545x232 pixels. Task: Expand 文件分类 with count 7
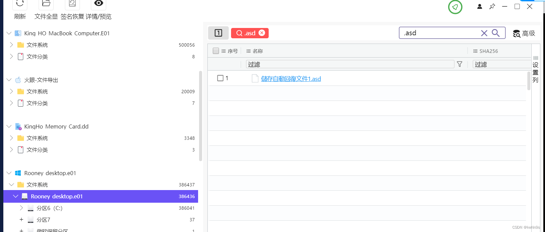[x=11, y=103]
